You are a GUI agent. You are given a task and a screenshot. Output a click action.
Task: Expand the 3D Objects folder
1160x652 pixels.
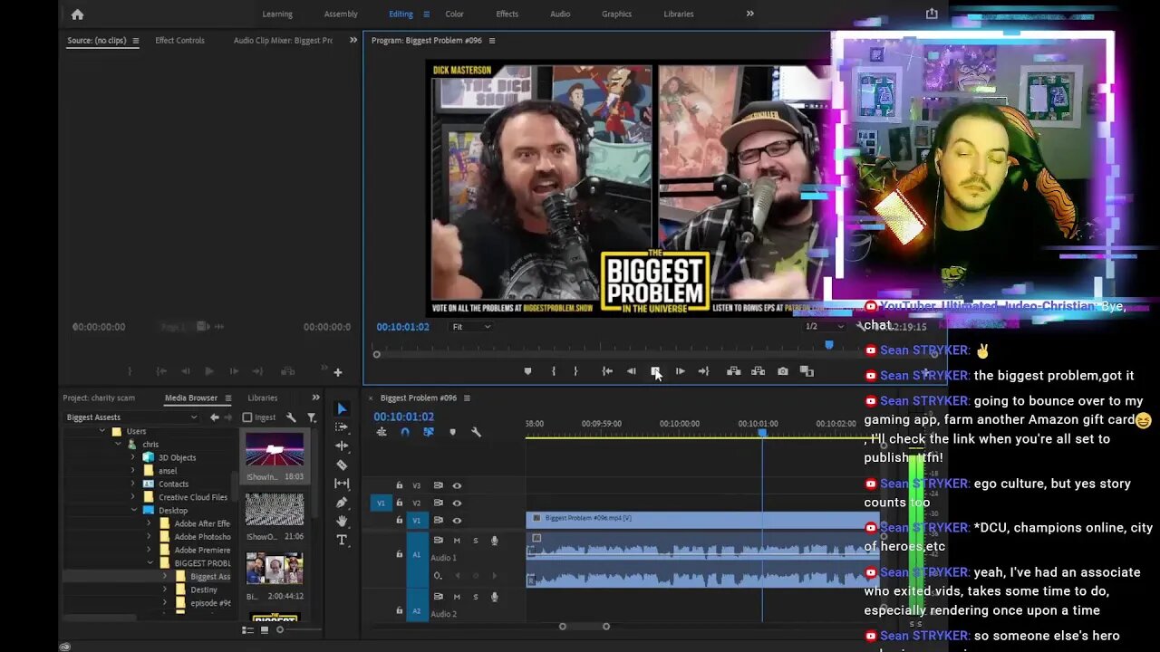click(x=134, y=457)
